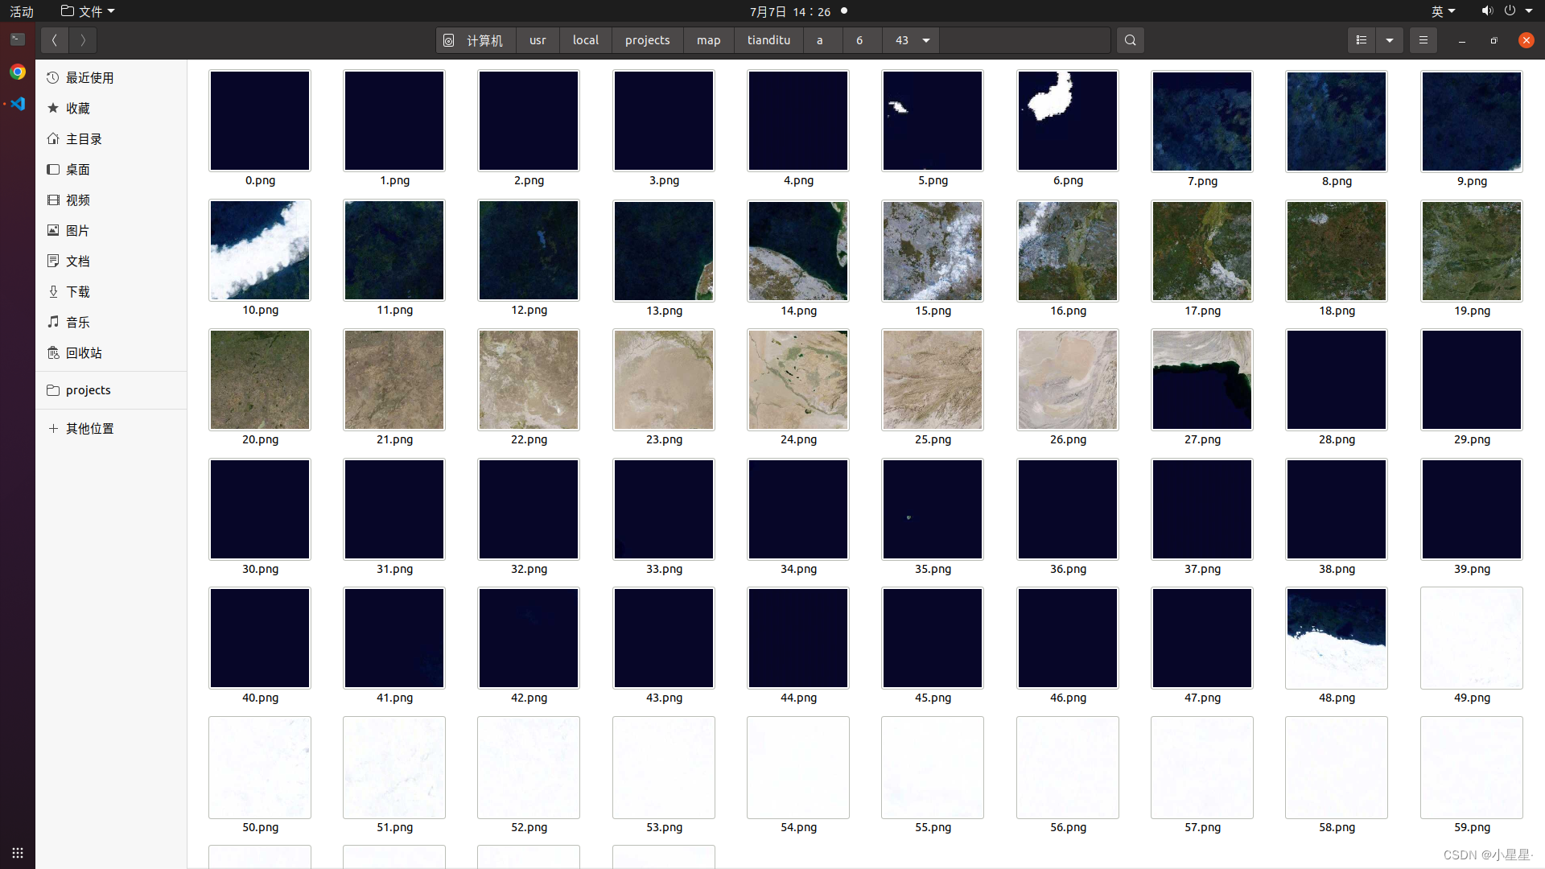Image resolution: width=1545 pixels, height=869 pixels.
Task: Click the 50.png file name
Action: [260, 827]
